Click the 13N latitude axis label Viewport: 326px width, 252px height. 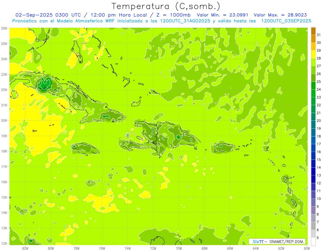pyautogui.click(x=4, y=228)
